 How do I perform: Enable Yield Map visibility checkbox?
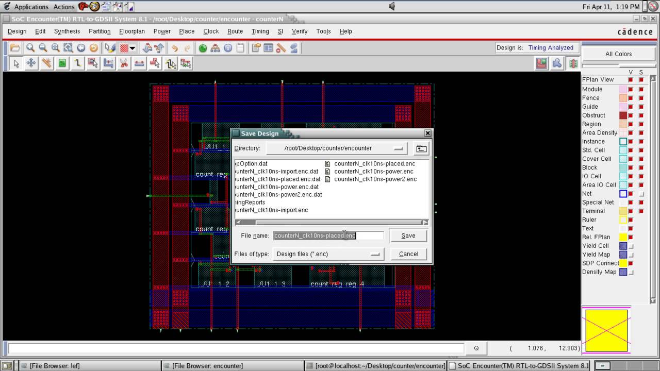click(x=631, y=255)
